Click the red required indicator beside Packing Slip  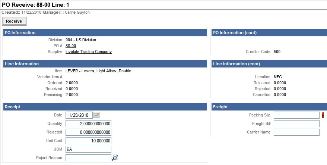coord(323,115)
